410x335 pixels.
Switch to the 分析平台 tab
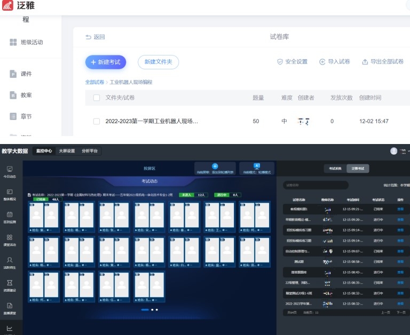click(89, 151)
